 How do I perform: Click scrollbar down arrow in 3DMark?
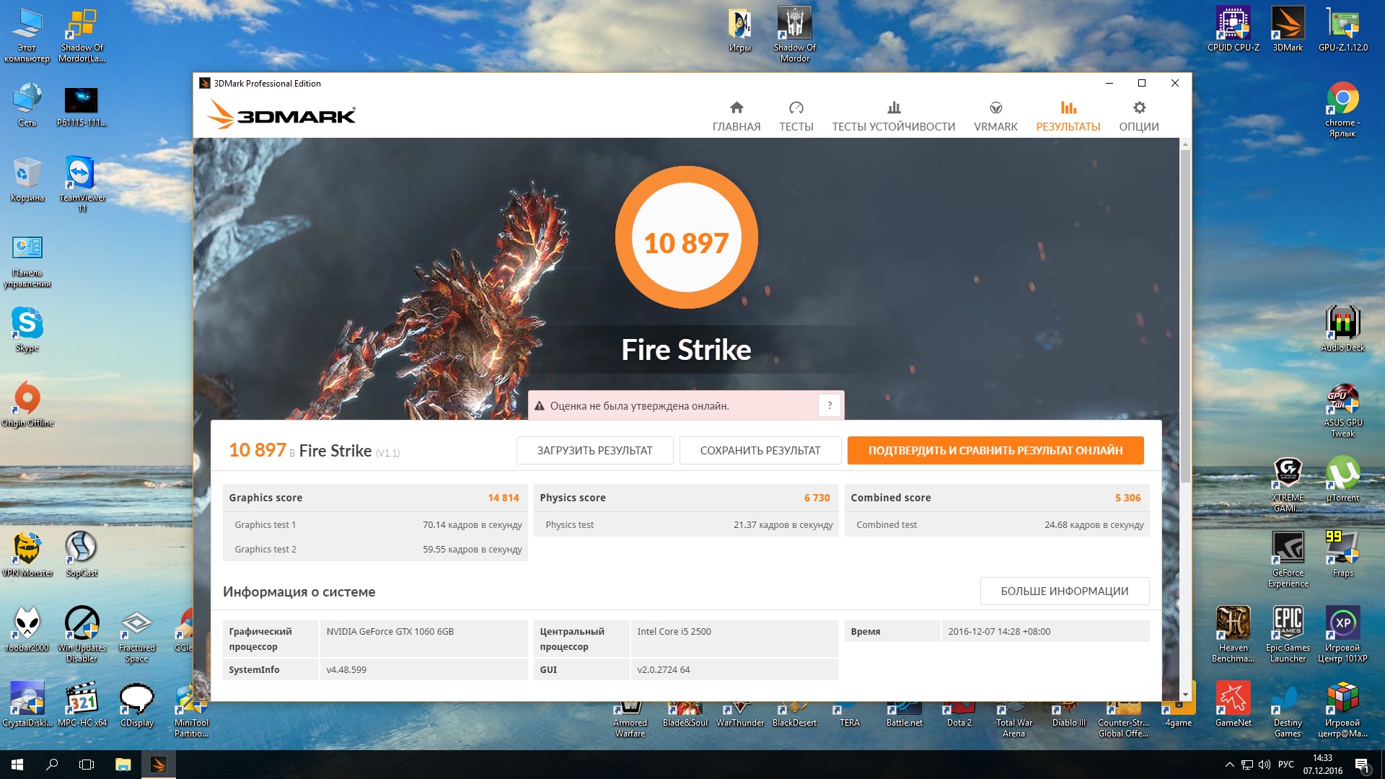click(x=1185, y=695)
